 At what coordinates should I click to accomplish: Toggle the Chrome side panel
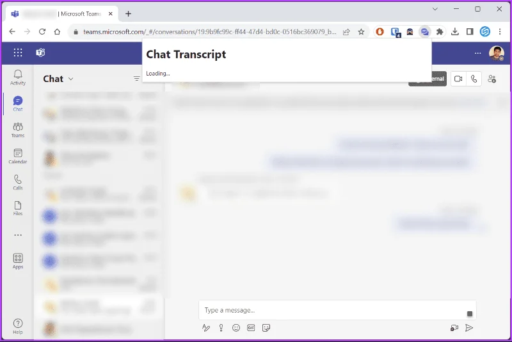pyautogui.click(x=470, y=31)
